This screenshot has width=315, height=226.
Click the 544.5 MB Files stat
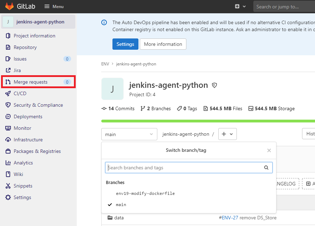click(223, 108)
